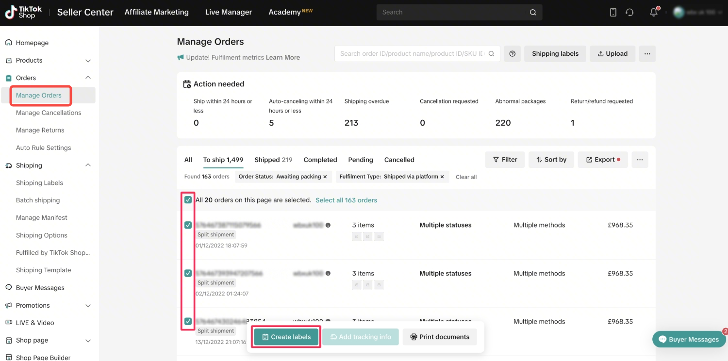
Task: Click the info icon on first order row
Action: (328, 225)
